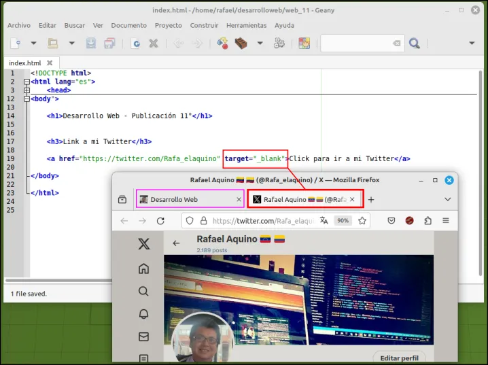Open a new Firefox tab with plus button

[x=371, y=199]
